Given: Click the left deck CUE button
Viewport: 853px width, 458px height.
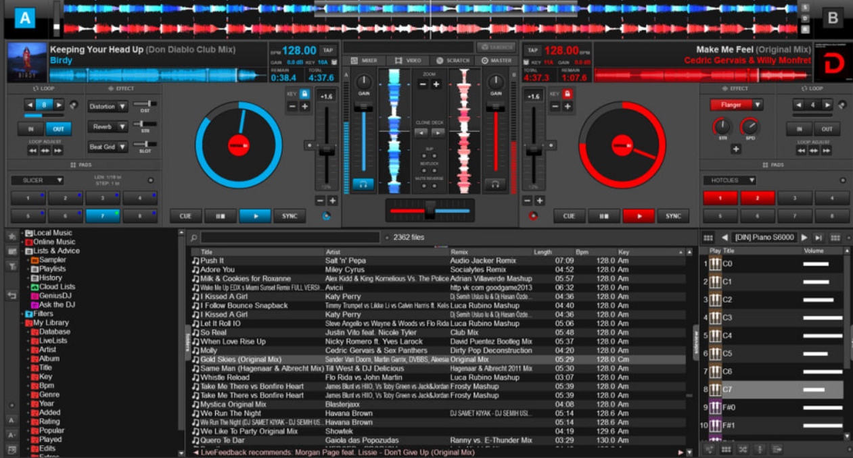Looking at the screenshot, I should coord(186,216).
